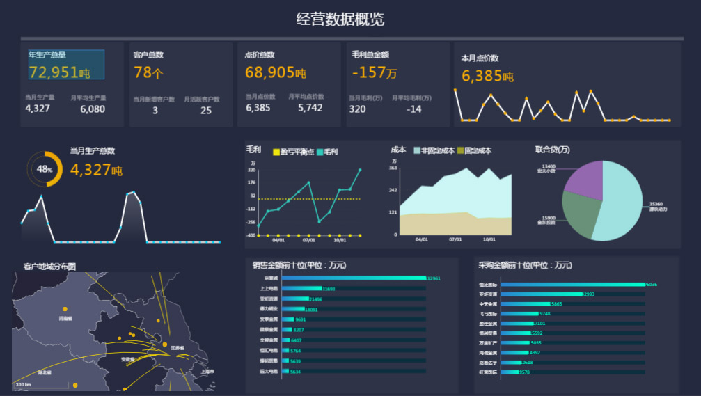Click the 上上电缆 sales bar row
Screen dimensions: 701x396
(354, 288)
